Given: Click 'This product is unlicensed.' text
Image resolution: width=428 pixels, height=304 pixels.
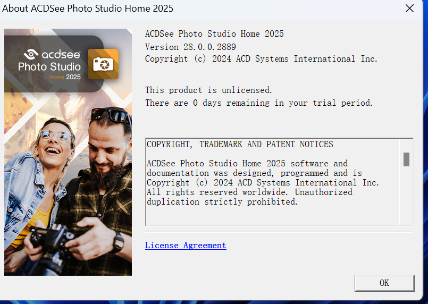Looking at the screenshot, I should (x=208, y=90).
